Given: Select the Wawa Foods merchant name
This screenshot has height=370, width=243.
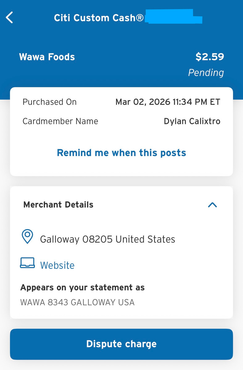Looking at the screenshot, I should [47, 57].
